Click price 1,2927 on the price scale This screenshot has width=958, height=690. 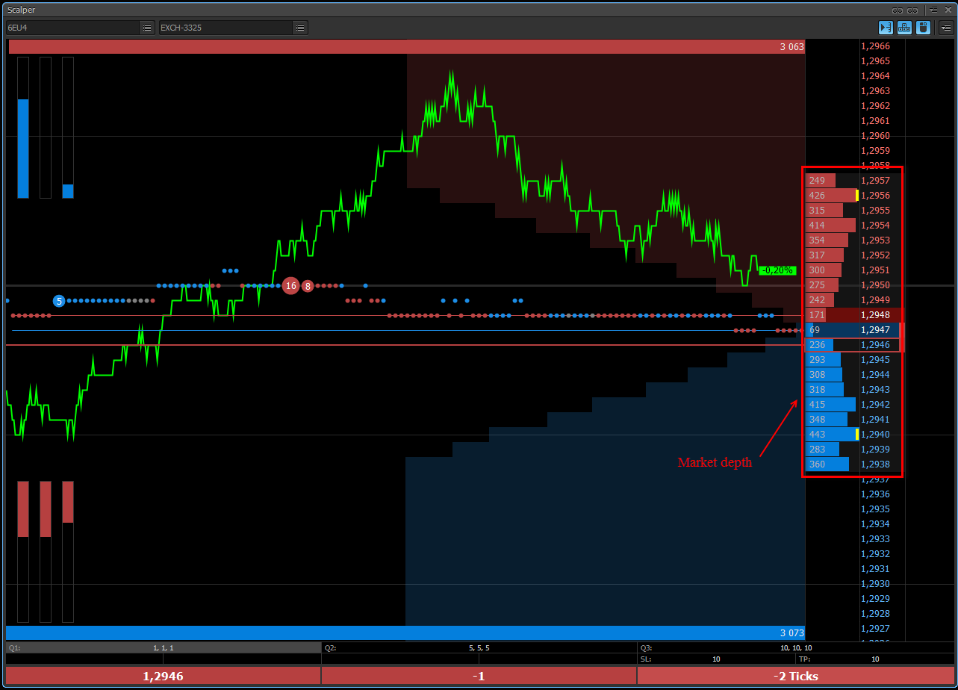875,629
